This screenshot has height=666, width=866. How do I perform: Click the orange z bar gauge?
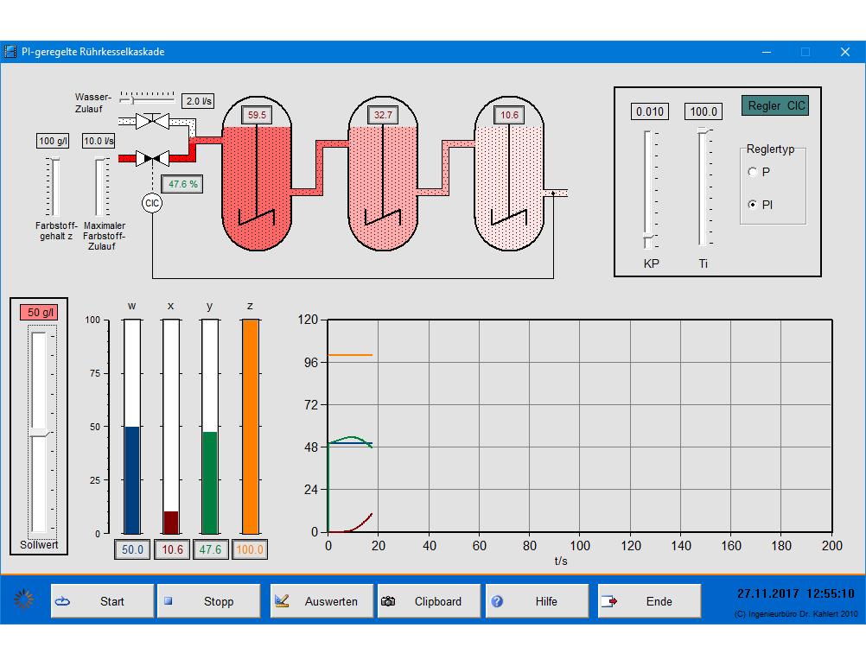(x=251, y=427)
